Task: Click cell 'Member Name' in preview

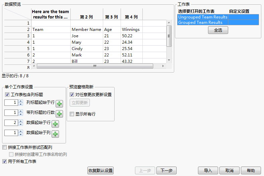Action: [86, 30]
